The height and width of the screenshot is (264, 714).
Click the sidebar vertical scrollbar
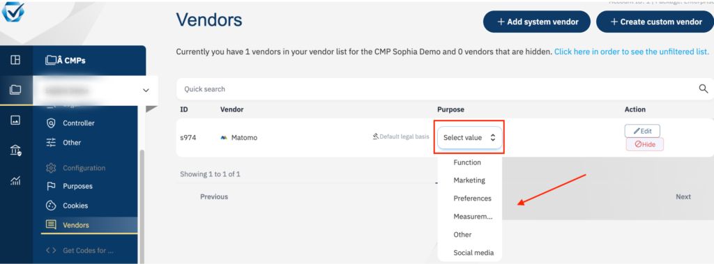(x=142, y=207)
